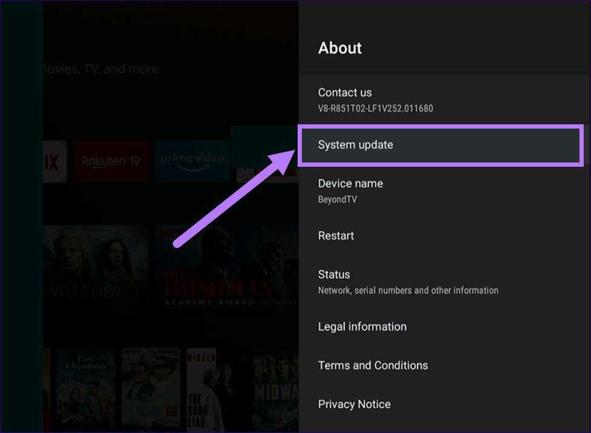The width and height of the screenshot is (591, 433).
Task: Open Legal information
Action: pyautogui.click(x=445, y=327)
